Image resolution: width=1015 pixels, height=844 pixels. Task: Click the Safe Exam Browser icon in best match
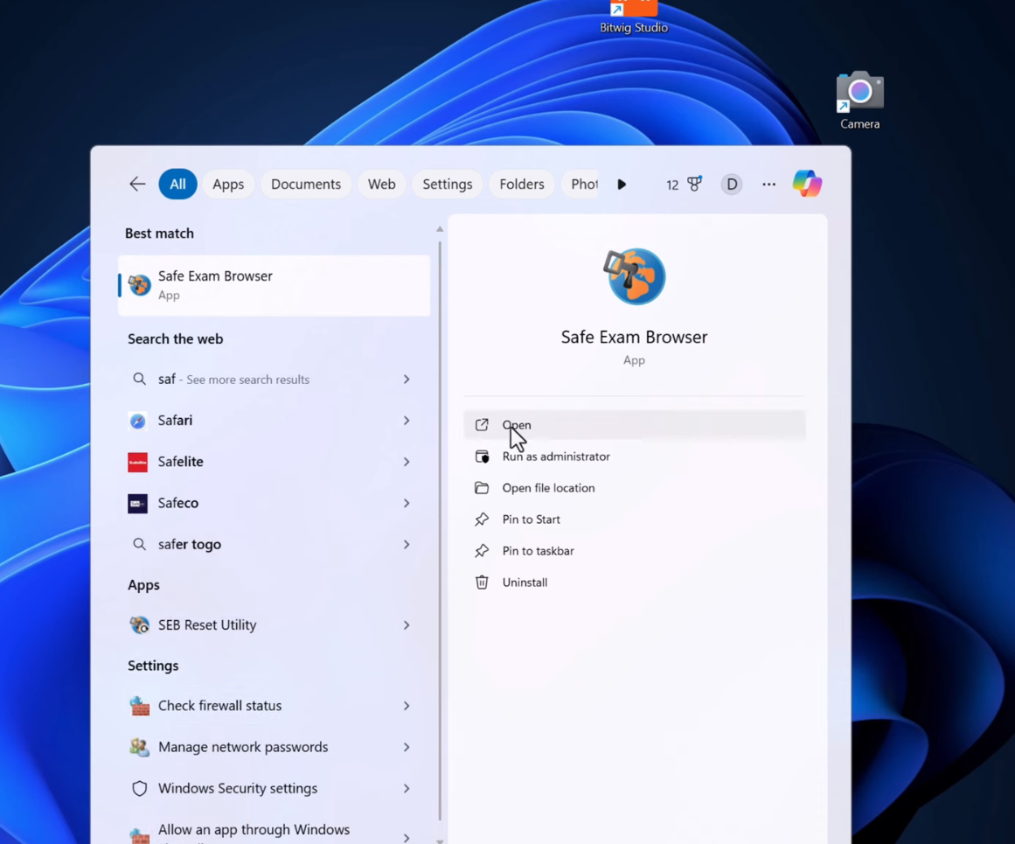click(139, 285)
